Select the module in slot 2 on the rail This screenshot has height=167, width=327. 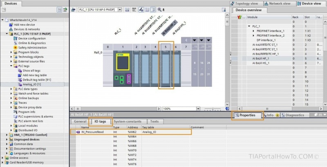[x=137, y=68]
